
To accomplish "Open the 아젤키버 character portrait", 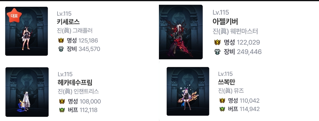I will point(181,32).
